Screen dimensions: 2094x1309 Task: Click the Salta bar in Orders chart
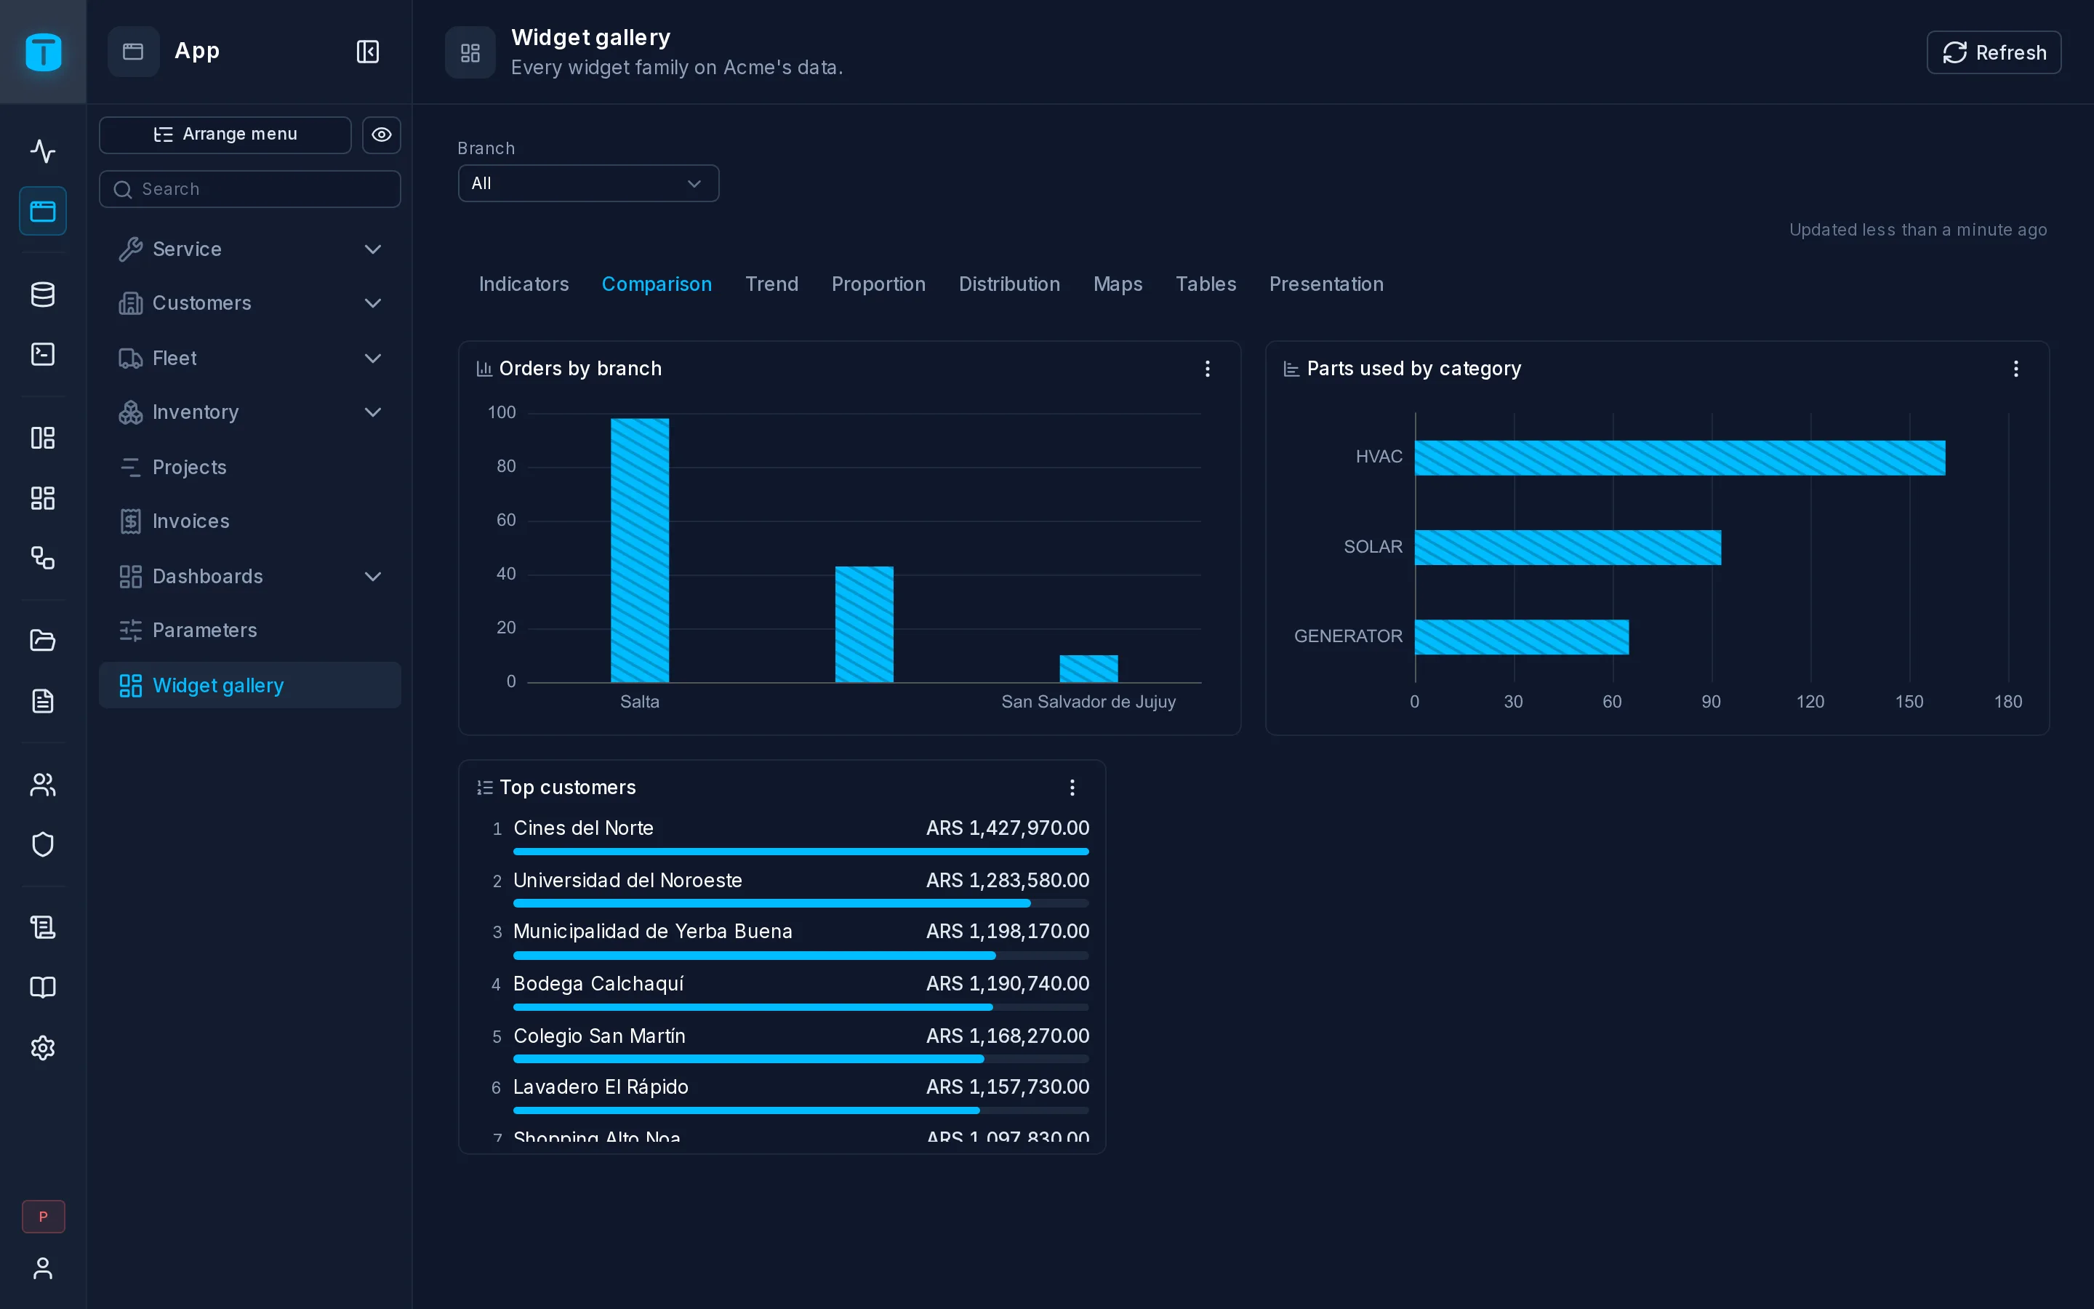tap(639, 551)
